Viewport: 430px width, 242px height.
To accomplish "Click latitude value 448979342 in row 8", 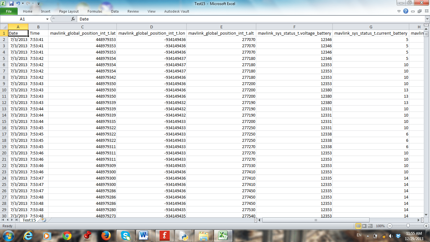I will click(82, 77).
